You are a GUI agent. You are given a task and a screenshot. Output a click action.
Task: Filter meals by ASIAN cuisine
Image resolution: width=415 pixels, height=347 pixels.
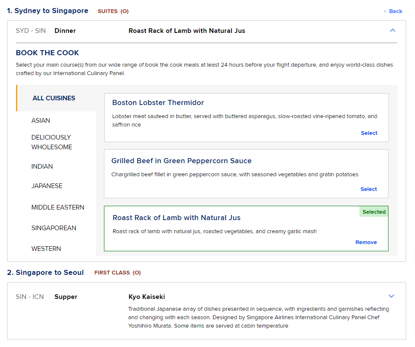point(40,120)
